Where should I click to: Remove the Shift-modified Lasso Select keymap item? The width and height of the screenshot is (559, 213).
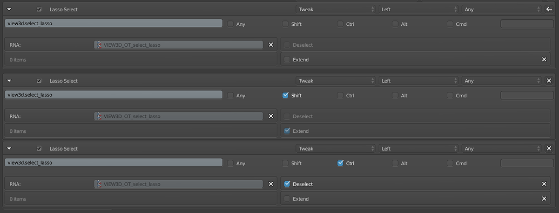point(549,81)
